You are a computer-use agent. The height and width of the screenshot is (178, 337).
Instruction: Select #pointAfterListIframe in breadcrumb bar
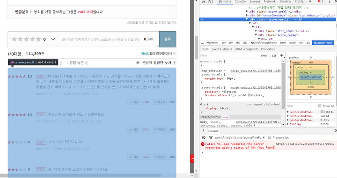(x=264, y=43)
